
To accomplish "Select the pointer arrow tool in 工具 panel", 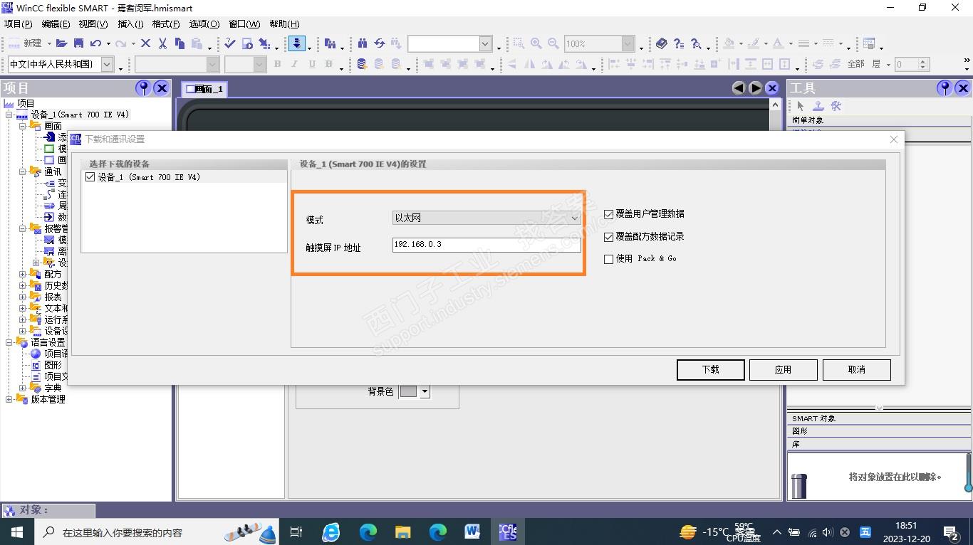I will [801, 106].
